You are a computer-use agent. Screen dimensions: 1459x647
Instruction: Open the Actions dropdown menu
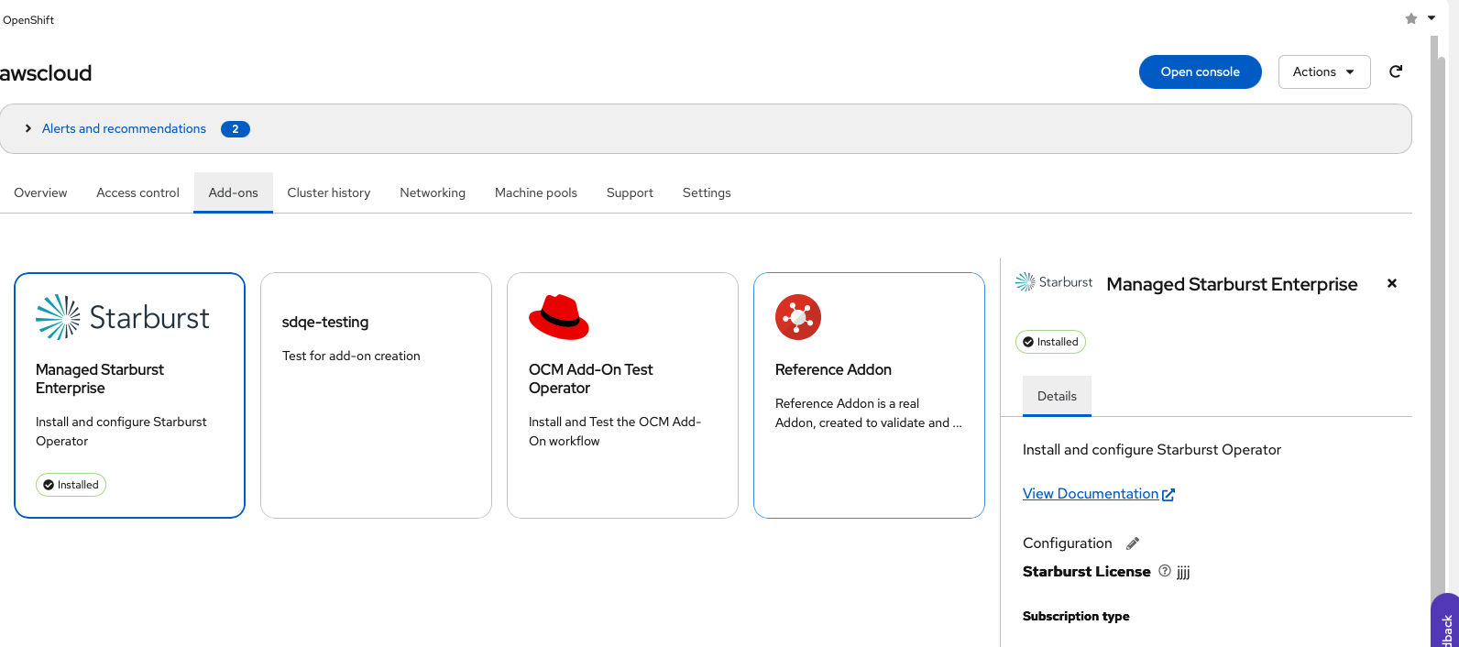click(x=1323, y=71)
